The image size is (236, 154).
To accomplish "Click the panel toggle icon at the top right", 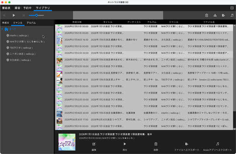I will [232, 8].
